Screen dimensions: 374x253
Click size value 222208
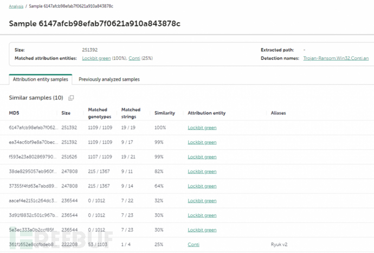[69, 245]
